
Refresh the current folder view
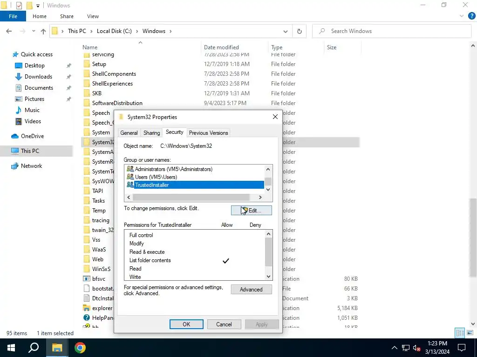(300, 31)
